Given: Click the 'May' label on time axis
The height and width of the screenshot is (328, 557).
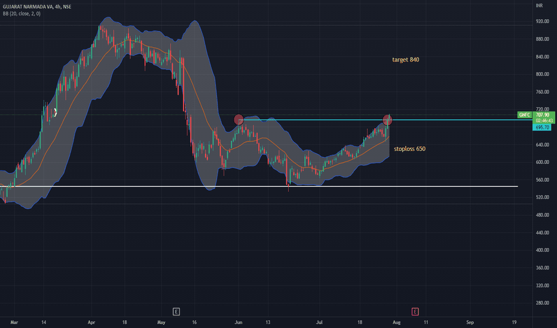Looking at the screenshot, I should [x=161, y=322].
